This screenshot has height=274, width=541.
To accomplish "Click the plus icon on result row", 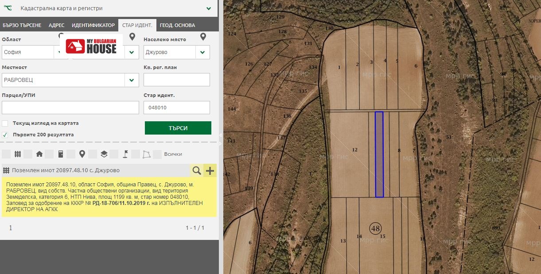I will pos(210,170).
